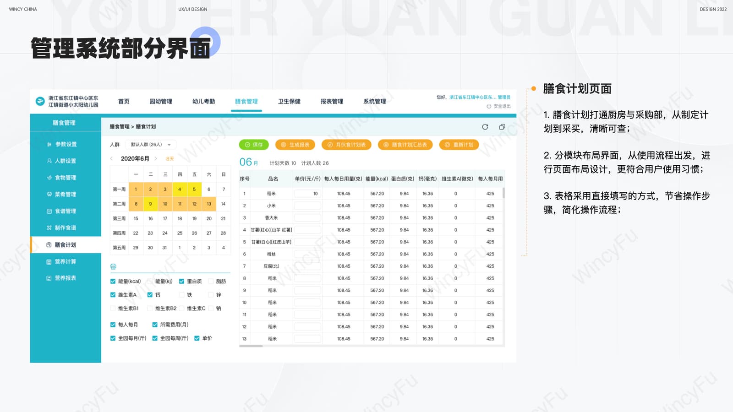Go to next month with right arrow
733x412 pixels.
(156, 158)
